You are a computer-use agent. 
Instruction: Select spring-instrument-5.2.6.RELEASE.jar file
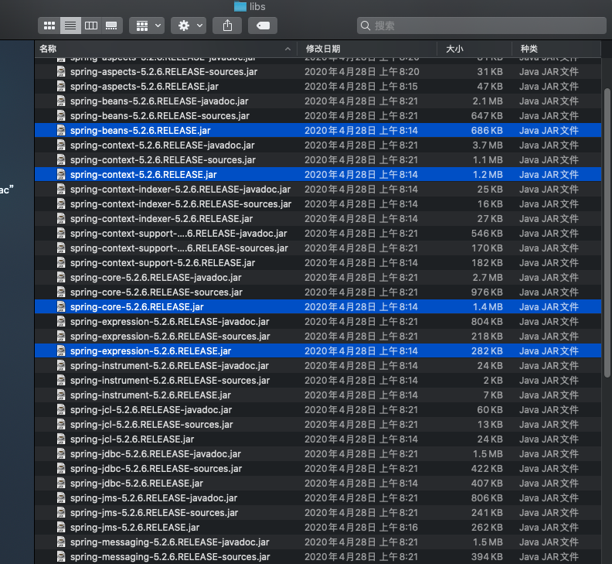point(318,395)
